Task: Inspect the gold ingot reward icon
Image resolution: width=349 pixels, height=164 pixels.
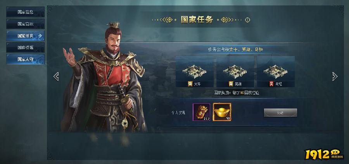Action: coord(222,112)
